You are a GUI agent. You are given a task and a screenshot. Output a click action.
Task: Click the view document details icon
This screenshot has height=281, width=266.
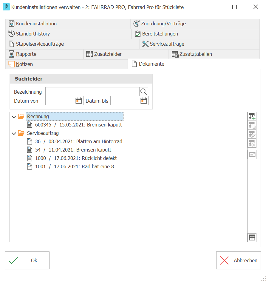252,126
